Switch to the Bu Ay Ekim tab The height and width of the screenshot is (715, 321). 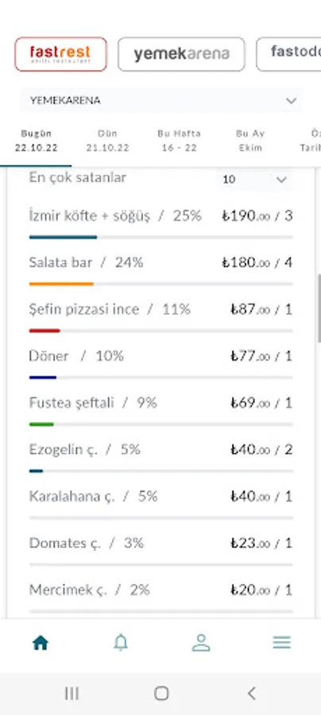[250, 141]
